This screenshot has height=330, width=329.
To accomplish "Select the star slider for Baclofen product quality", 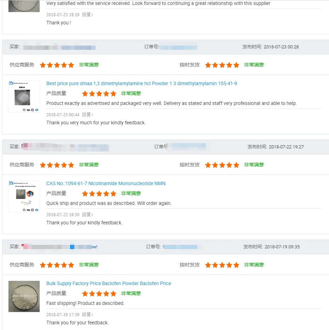I will tap(99, 294).
